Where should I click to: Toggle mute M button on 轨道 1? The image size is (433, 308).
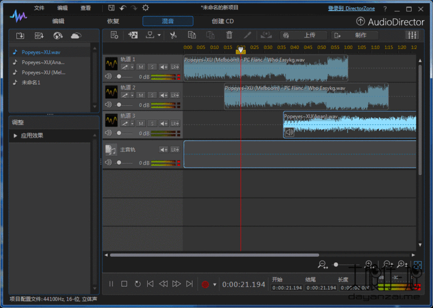(x=141, y=67)
